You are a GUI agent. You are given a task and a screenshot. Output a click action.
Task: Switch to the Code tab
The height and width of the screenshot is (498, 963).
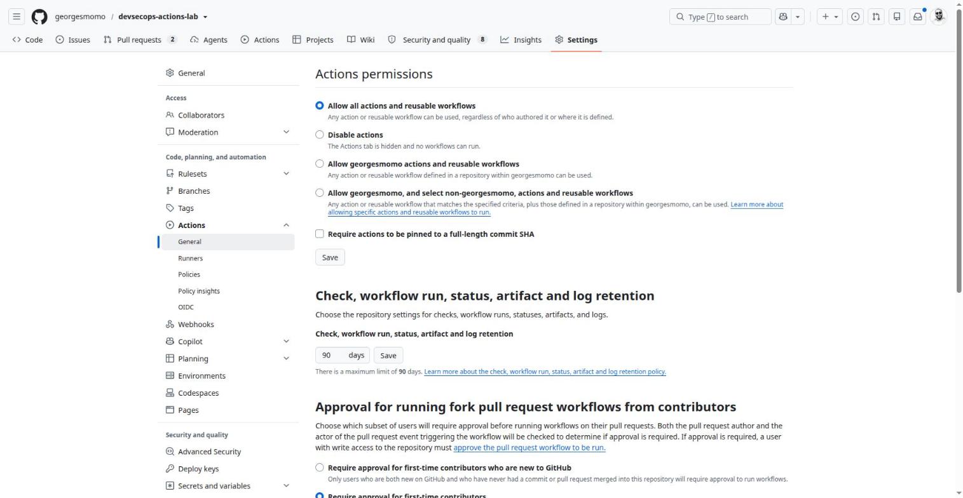point(27,39)
